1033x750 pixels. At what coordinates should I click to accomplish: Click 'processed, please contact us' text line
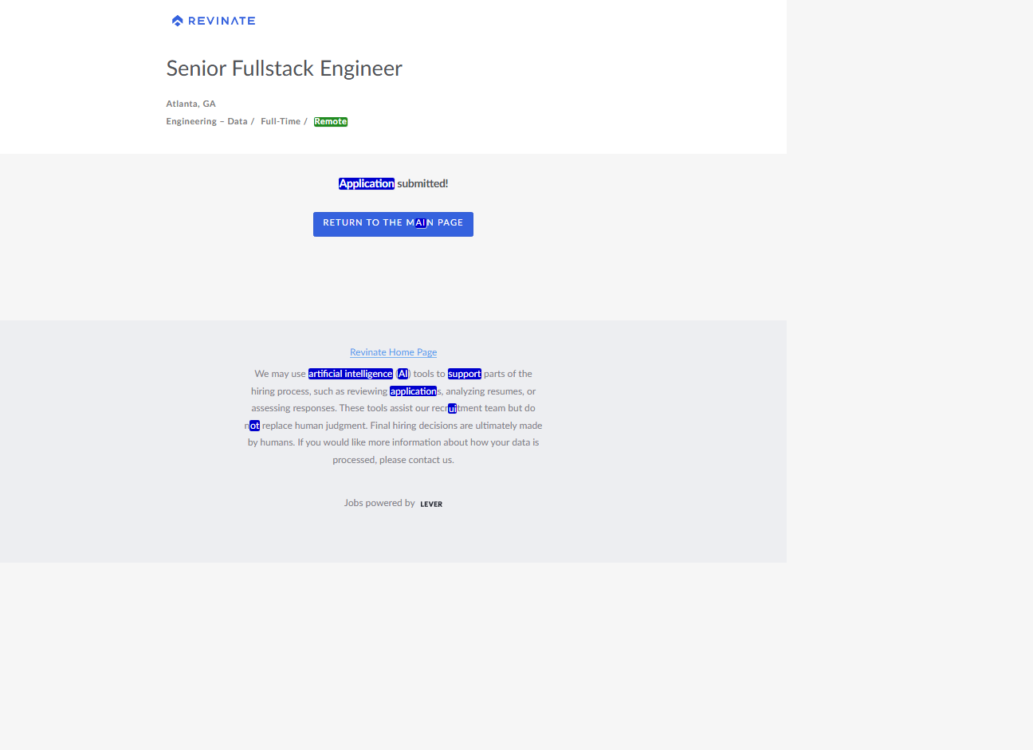[x=393, y=460]
